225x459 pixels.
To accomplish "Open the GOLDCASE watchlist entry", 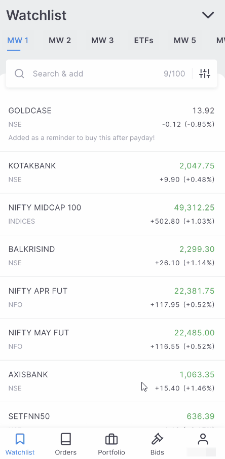I will click(x=113, y=124).
